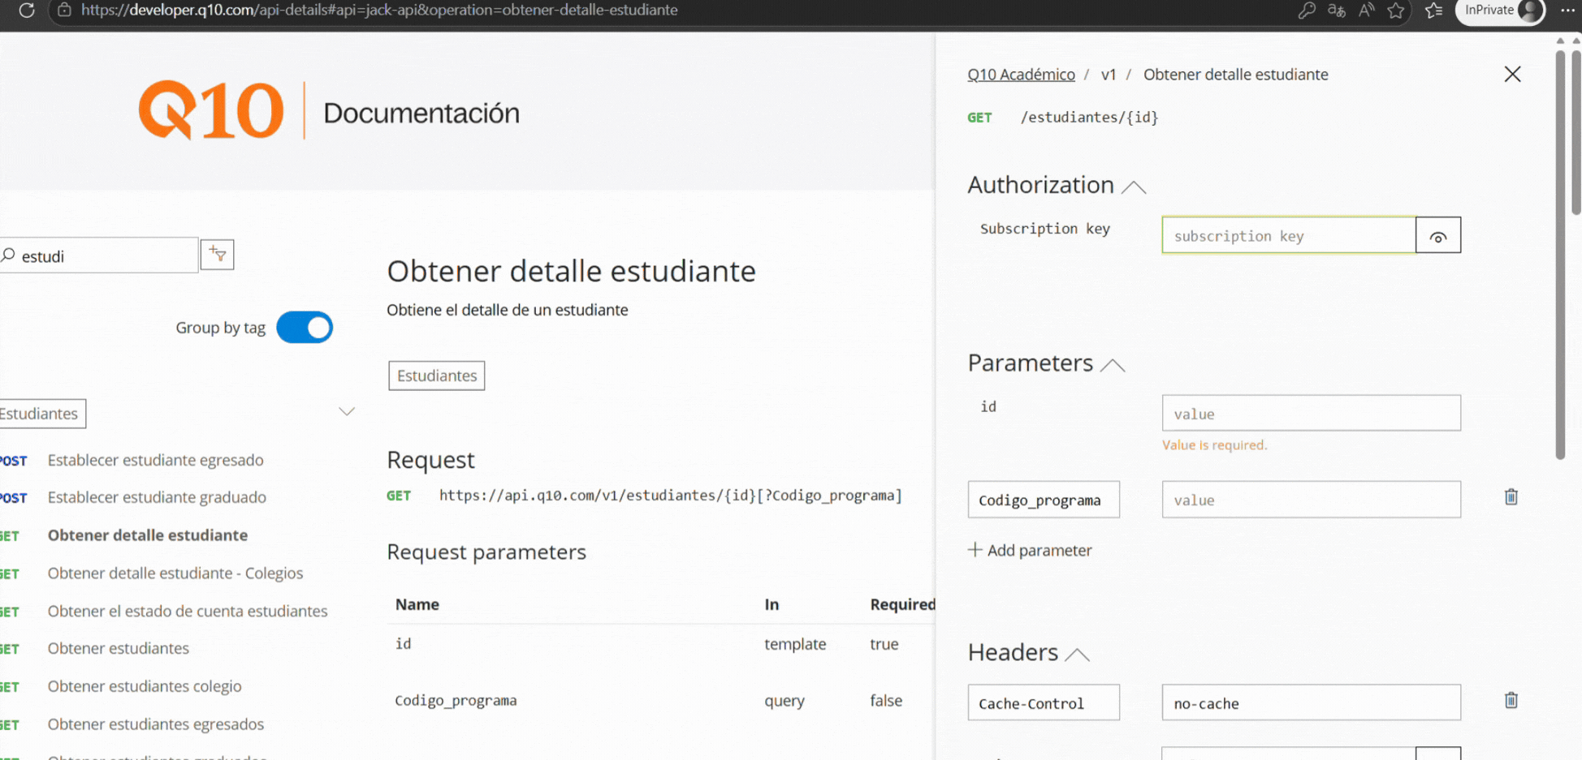Viewport: 1582px width, 760px height.
Task: Reveal the subscription key with eye icon
Action: pos(1438,235)
